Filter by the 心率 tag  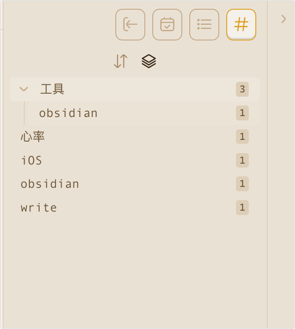(x=33, y=137)
